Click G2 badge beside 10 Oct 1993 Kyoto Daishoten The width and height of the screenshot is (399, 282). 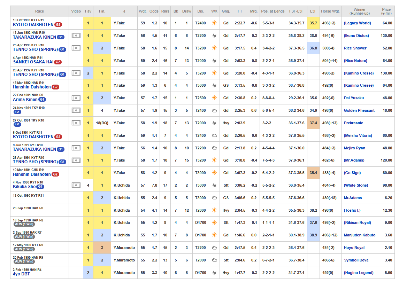(58, 25)
